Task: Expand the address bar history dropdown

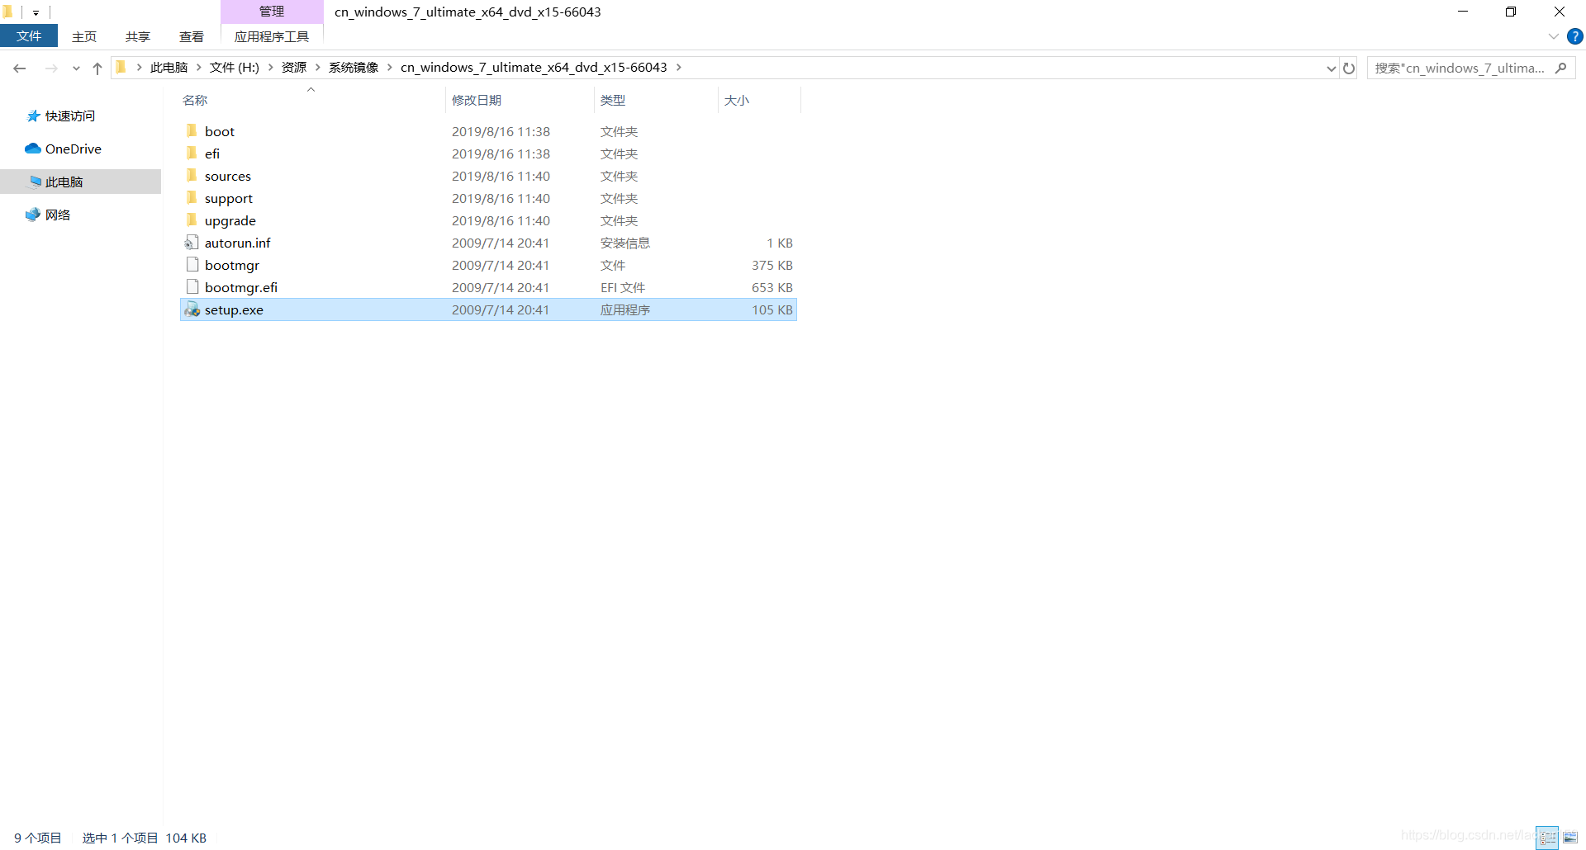Action: [1331, 68]
